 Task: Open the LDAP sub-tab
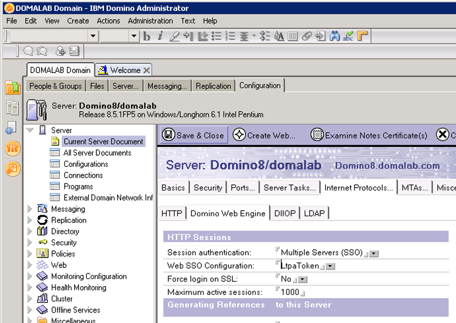click(x=315, y=213)
